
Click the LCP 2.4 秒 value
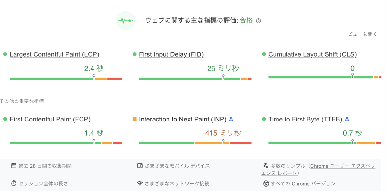[x=94, y=68]
